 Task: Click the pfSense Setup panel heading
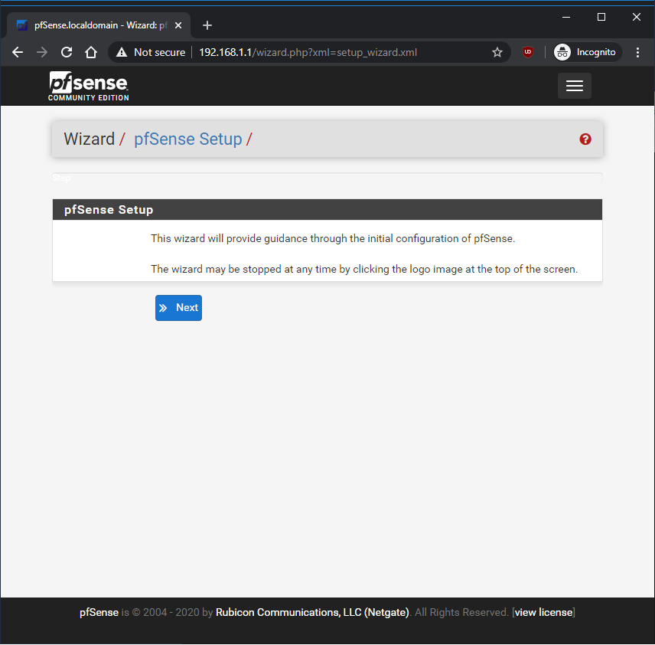(109, 210)
